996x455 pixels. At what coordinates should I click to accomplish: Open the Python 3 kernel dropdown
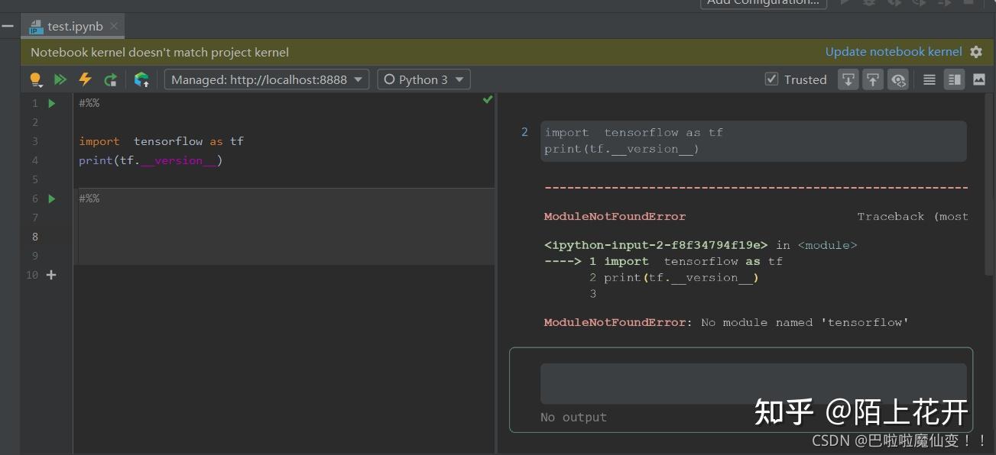(x=423, y=79)
